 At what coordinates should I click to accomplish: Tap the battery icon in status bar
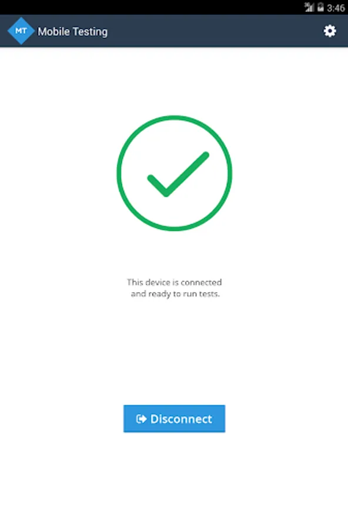point(320,7)
